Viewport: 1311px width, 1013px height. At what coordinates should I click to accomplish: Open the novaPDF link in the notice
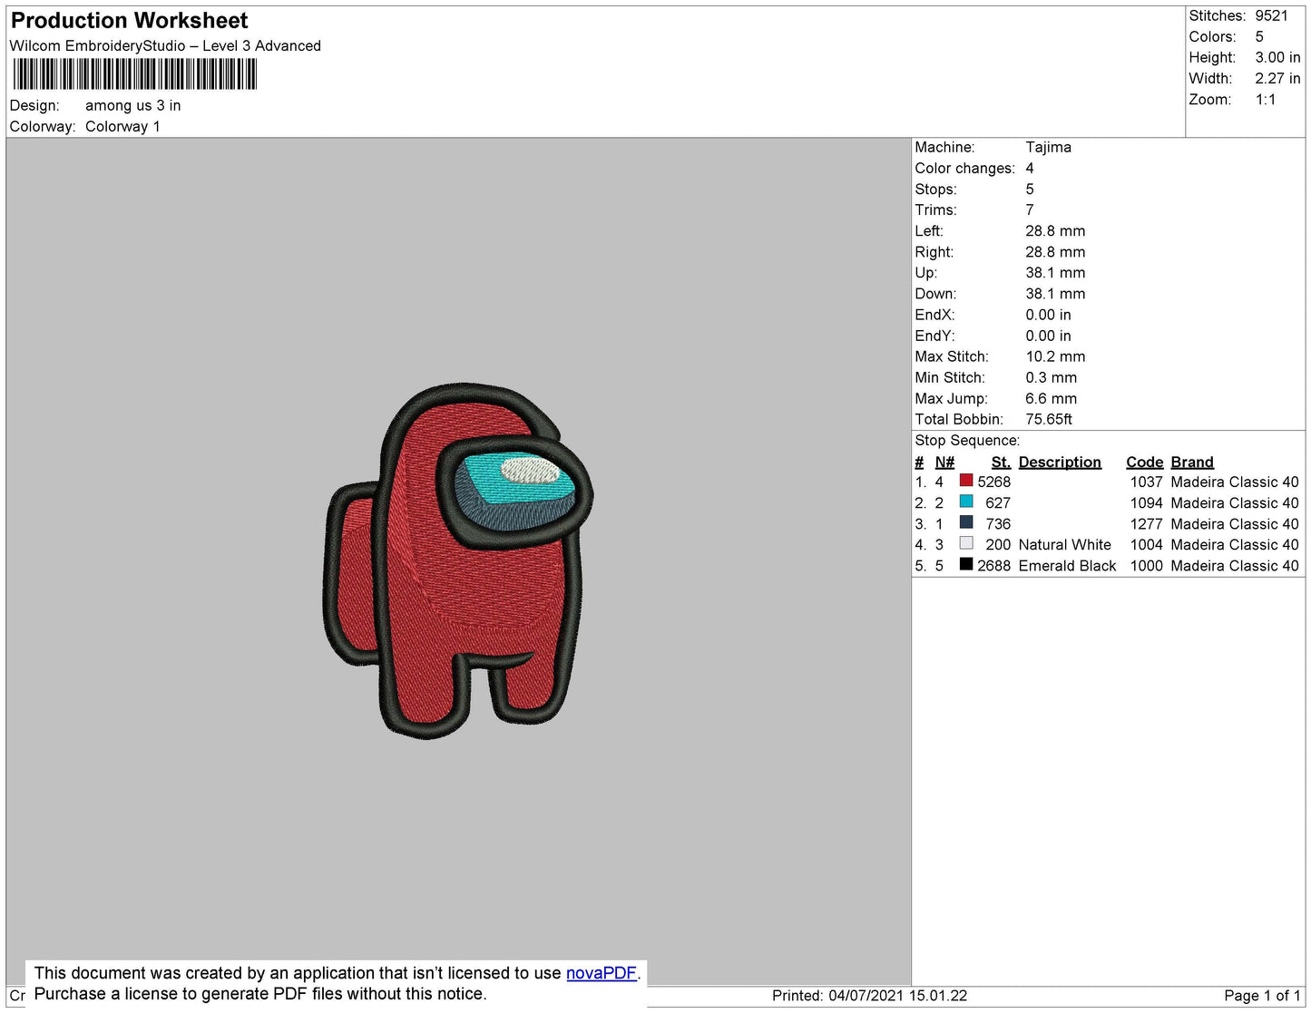pos(602,973)
